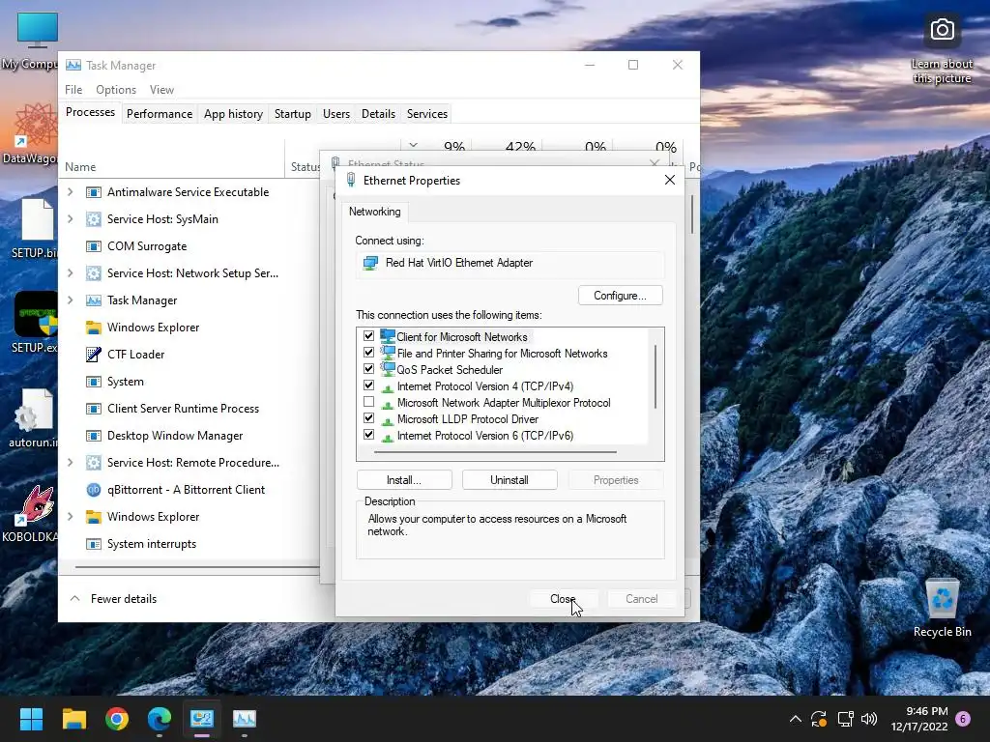Screen dimensions: 990x742
Task: Show hidden system tray icons
Action: (796, 719)
